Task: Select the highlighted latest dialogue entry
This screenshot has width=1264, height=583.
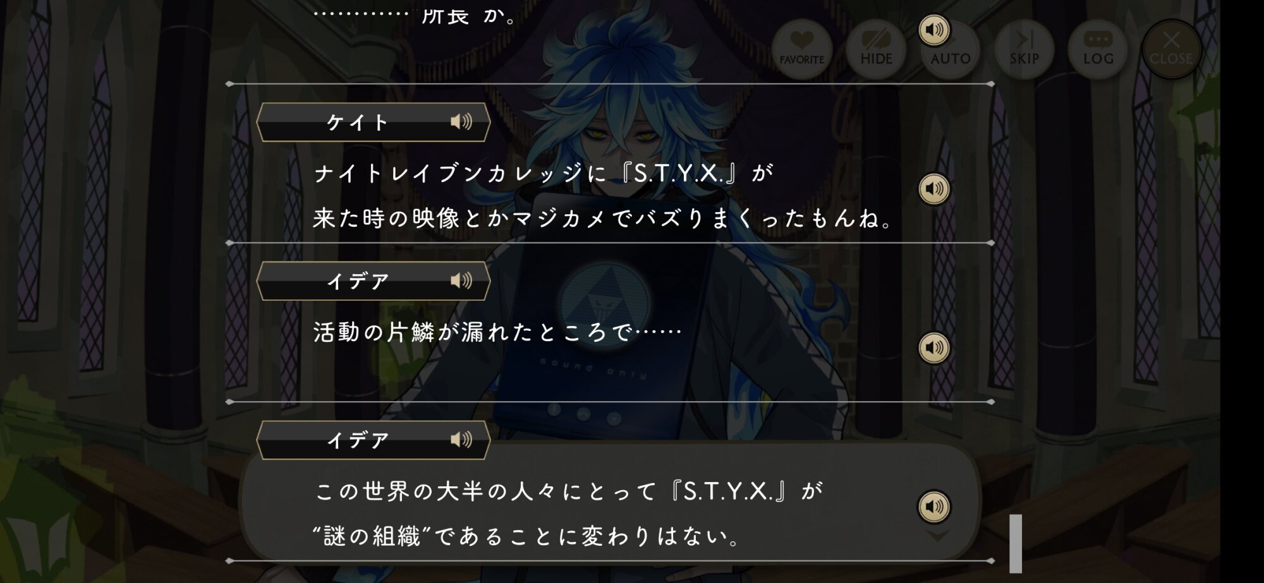Action: pos(610,502)
